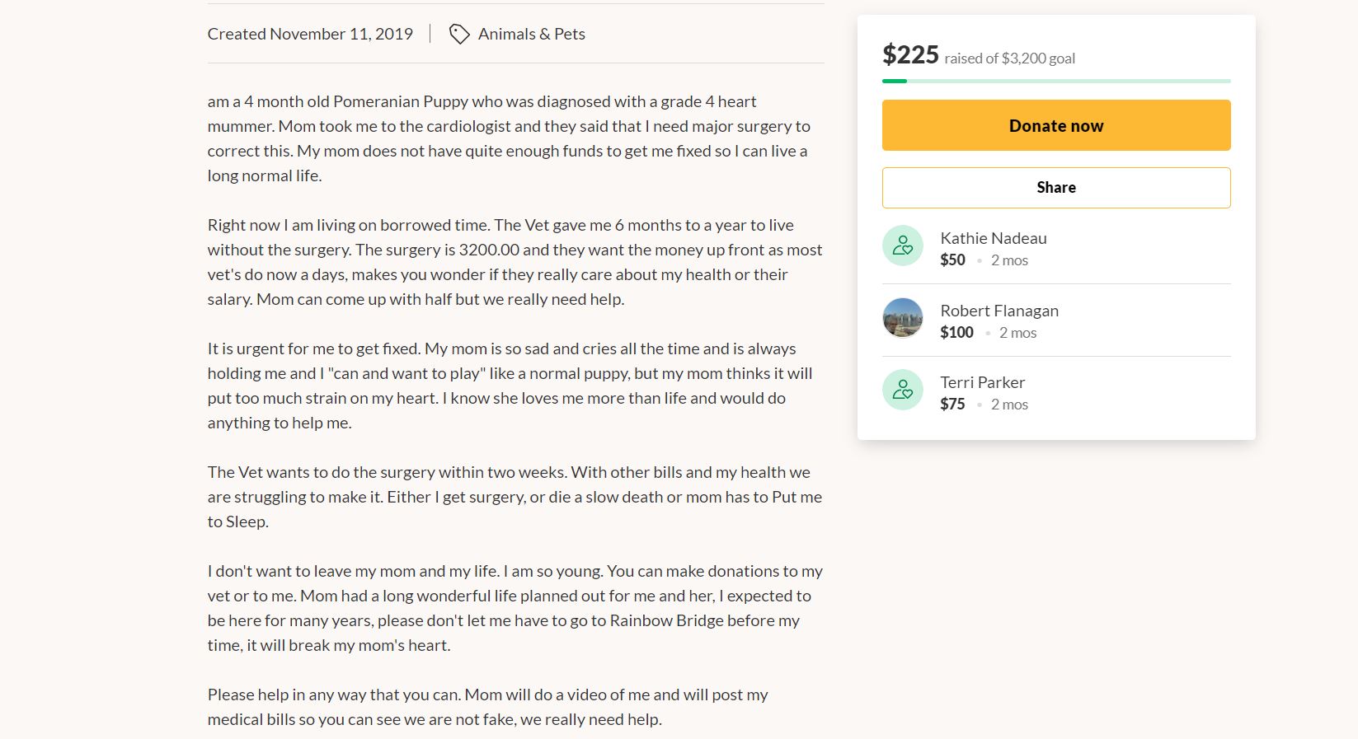Select donor name Kathie Nadeau
Image resolution: width=1358 pixels, height=739 pixels.
(994, 238)
